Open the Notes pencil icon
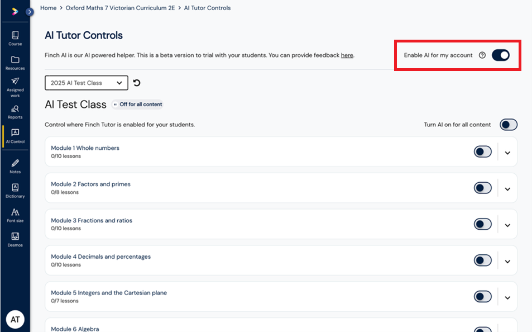 tap(15, 167)
